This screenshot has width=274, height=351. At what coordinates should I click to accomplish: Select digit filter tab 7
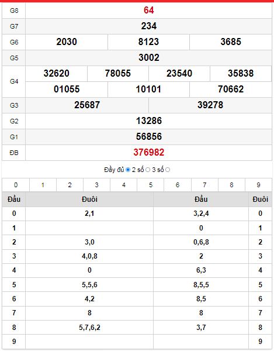(x=204, y=185)
